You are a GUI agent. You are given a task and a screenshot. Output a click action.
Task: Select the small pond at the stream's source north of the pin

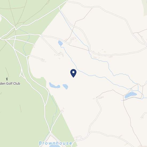click(x=60, y=43)
